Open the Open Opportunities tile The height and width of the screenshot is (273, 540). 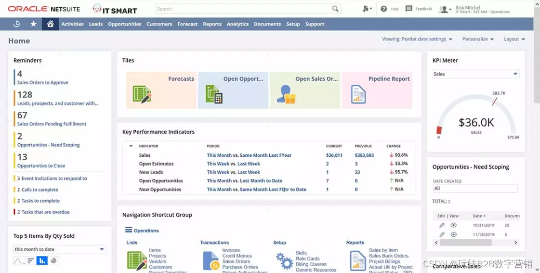coord(233,90)
